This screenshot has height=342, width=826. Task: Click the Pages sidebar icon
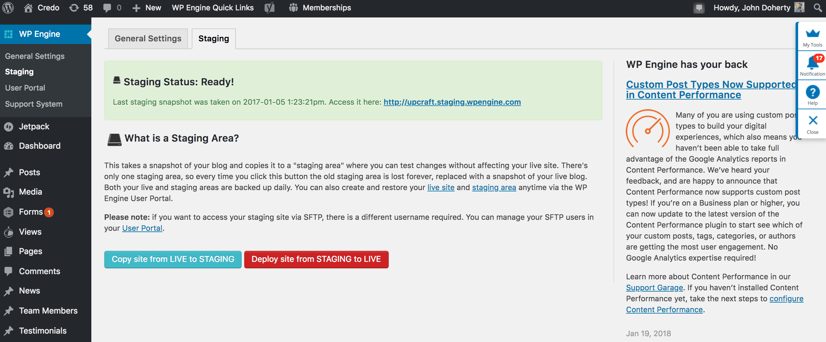pos(9,251)
